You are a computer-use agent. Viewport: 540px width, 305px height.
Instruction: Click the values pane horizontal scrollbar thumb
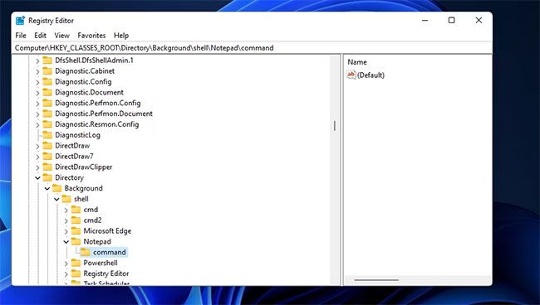point(376,280)
